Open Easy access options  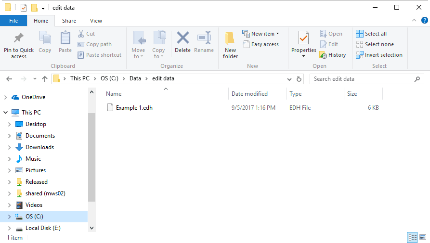[261, 44]
